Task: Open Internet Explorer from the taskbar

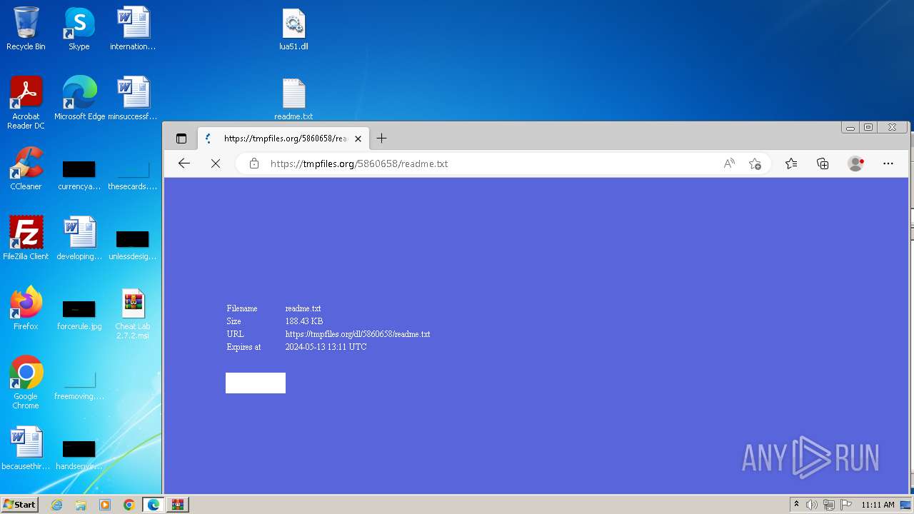Action: (57, 505)
